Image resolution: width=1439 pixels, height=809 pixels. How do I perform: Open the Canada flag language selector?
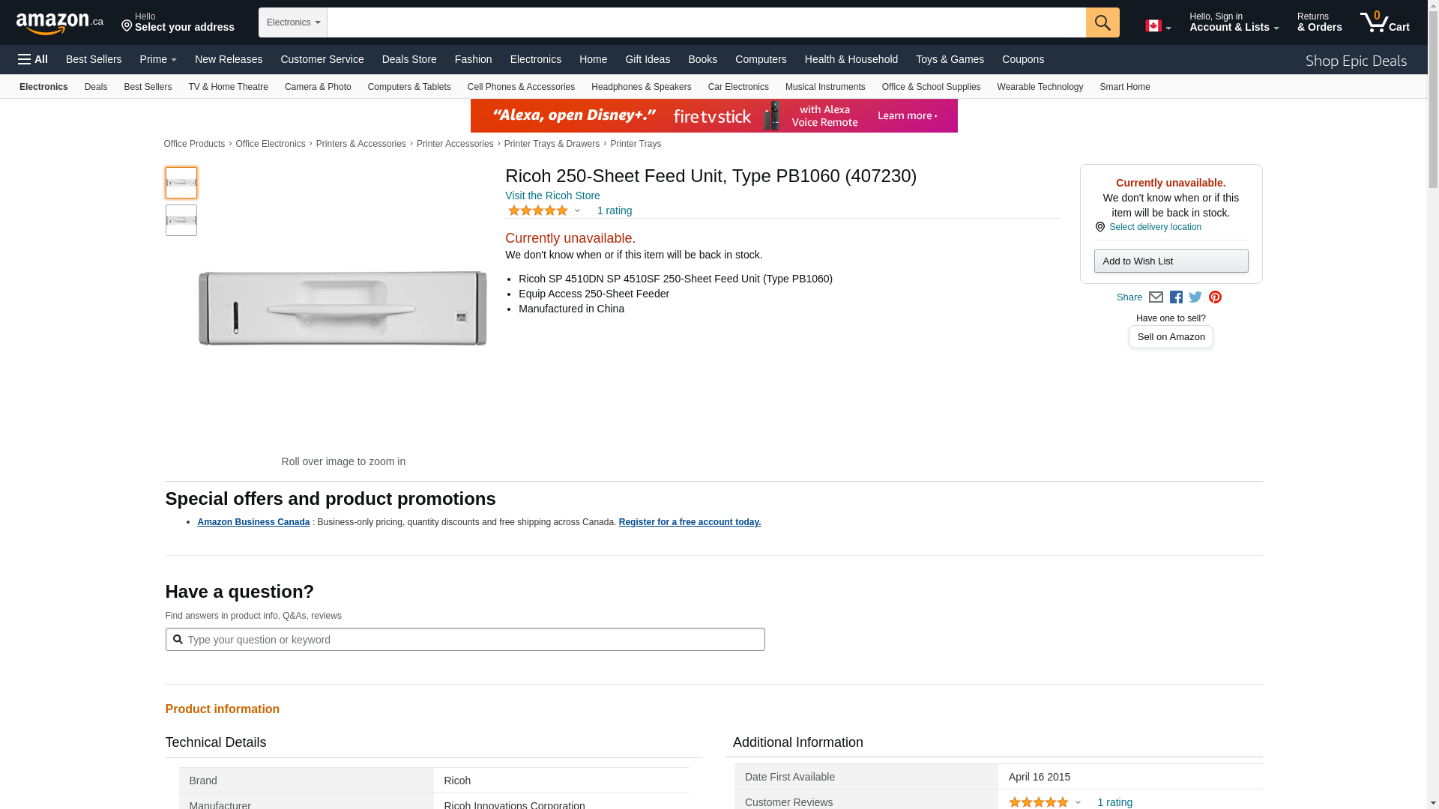coord(1157,26)
